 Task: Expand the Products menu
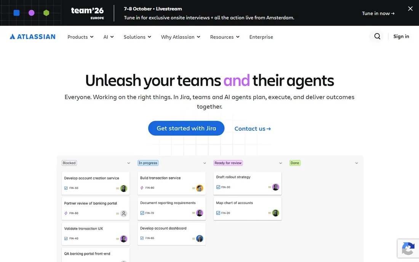click(80, 37)
